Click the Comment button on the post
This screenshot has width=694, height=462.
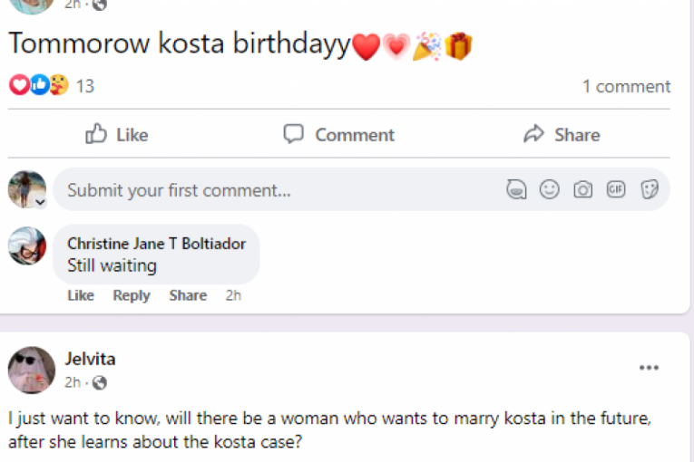(x=339, y=135)
